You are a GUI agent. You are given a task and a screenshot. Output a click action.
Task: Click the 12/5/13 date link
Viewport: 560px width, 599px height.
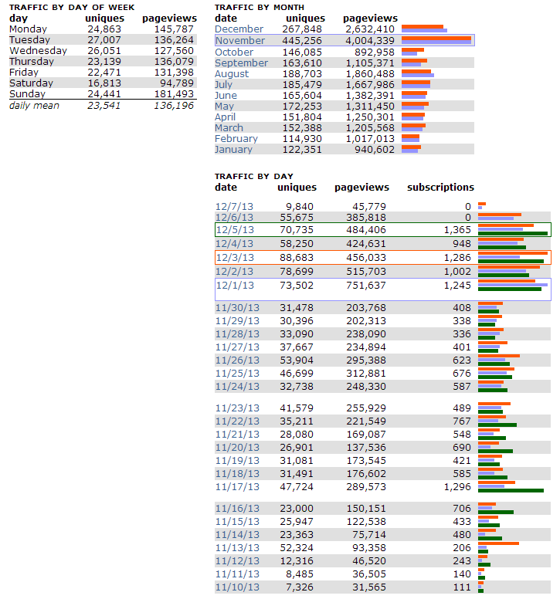232,230
